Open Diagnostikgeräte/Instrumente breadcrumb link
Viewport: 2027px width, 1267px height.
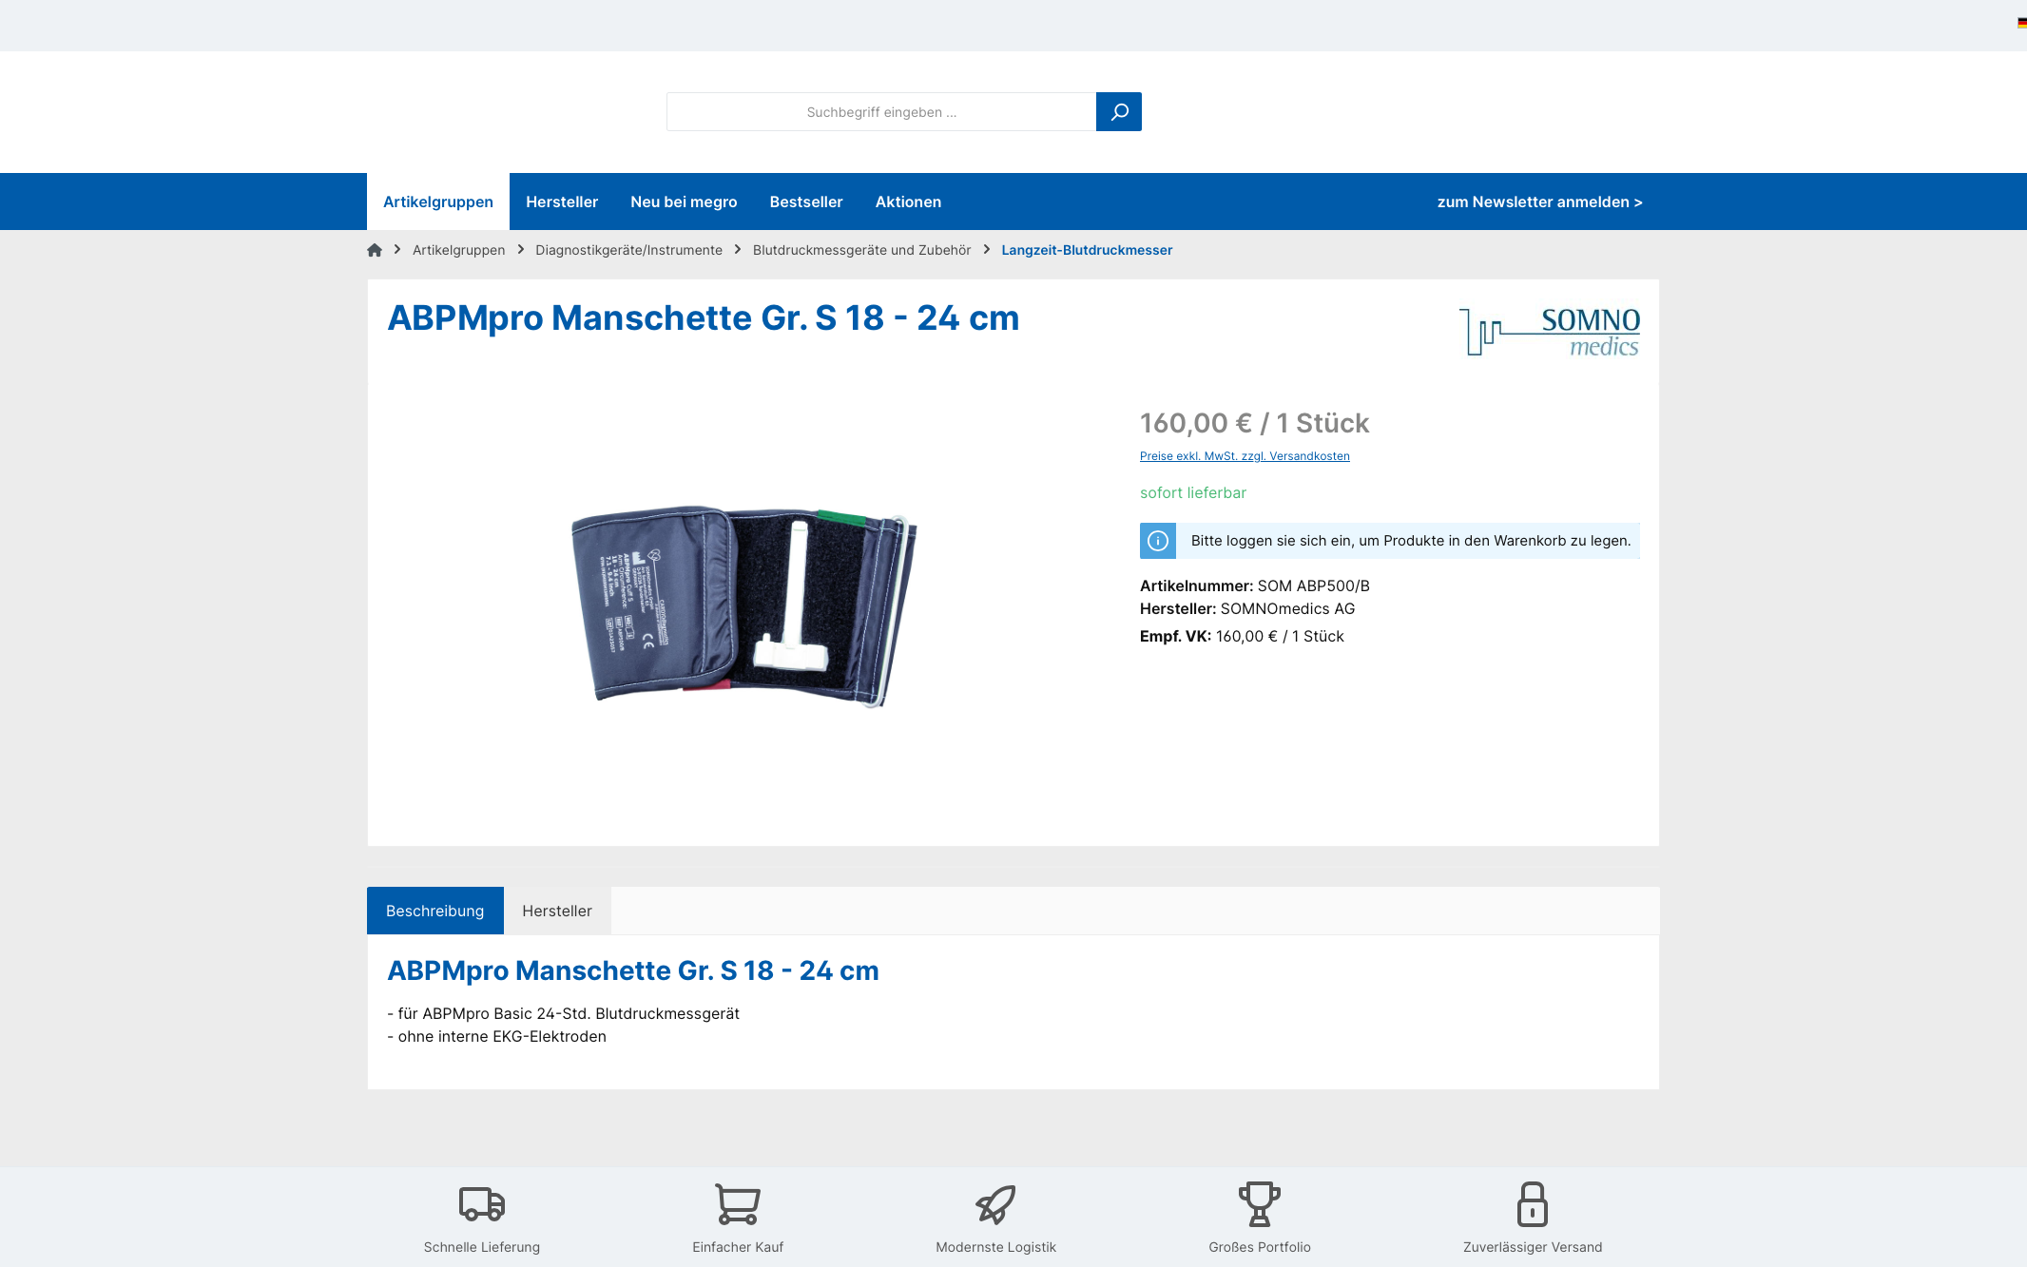click(x=628, y=250)
